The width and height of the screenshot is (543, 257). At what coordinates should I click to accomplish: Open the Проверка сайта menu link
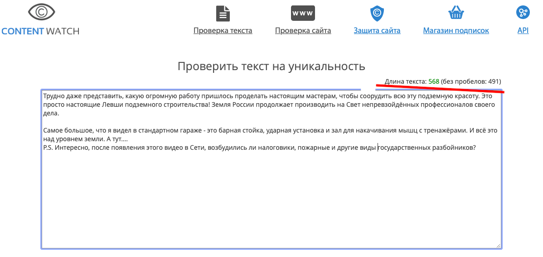[x=303, y=31]
